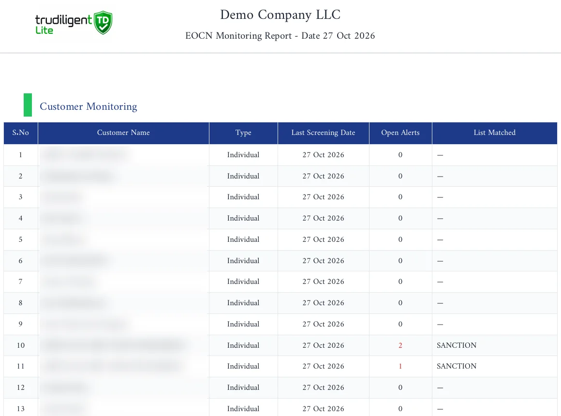Image resolution: width=561 pixels, height=416 pixels.
Task: Click the open alerts 0 in row 3
Action: point(400,197)
